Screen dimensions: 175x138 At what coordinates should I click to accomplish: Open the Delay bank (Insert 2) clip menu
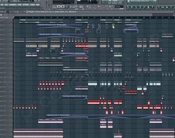pos(39,34)
